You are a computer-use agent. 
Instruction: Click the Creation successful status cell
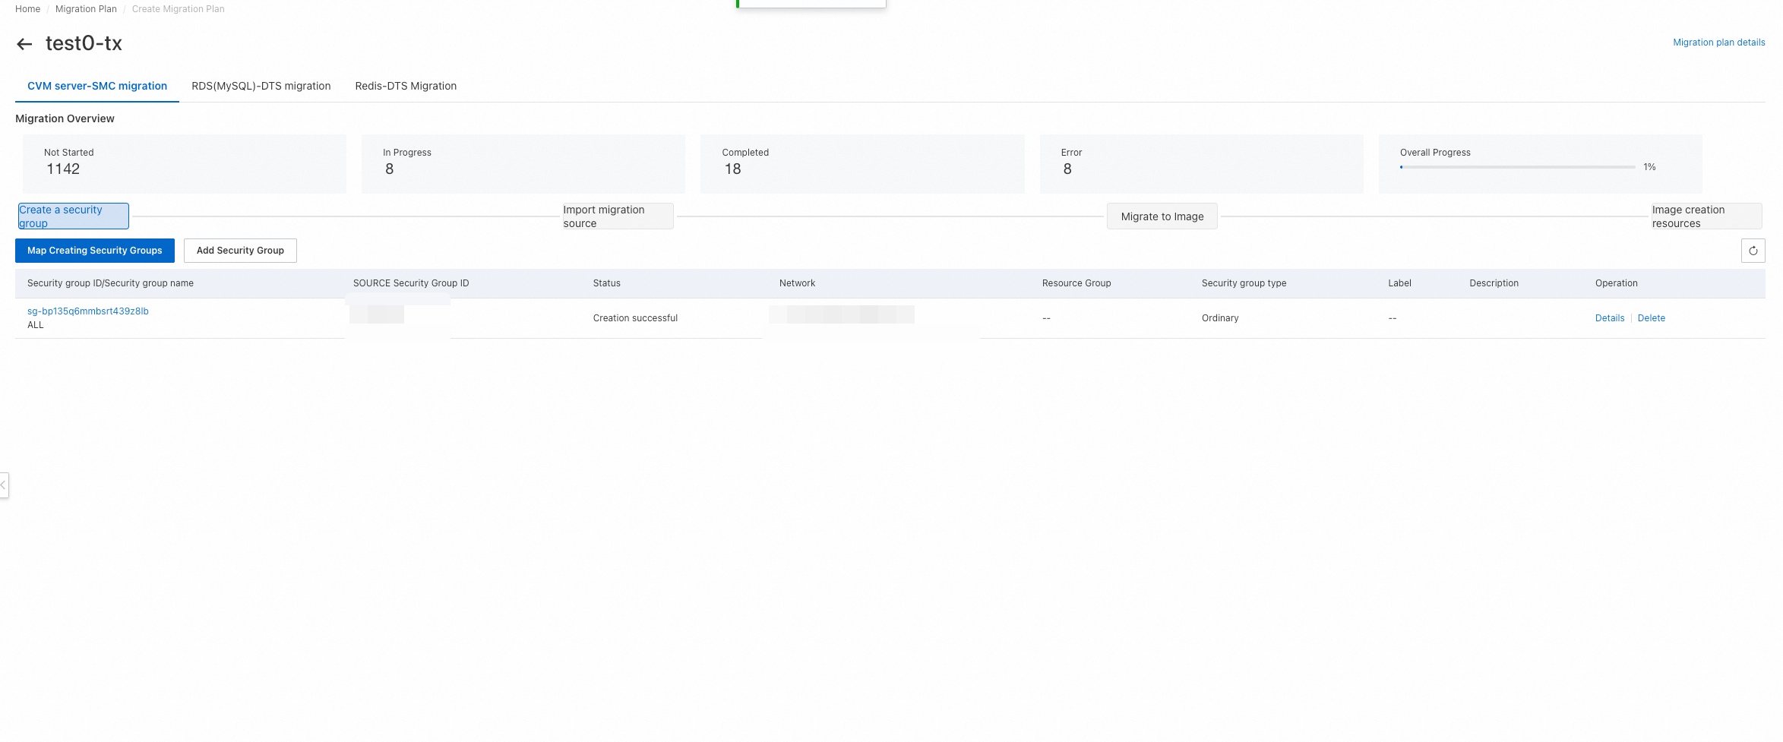pos(635,318)
